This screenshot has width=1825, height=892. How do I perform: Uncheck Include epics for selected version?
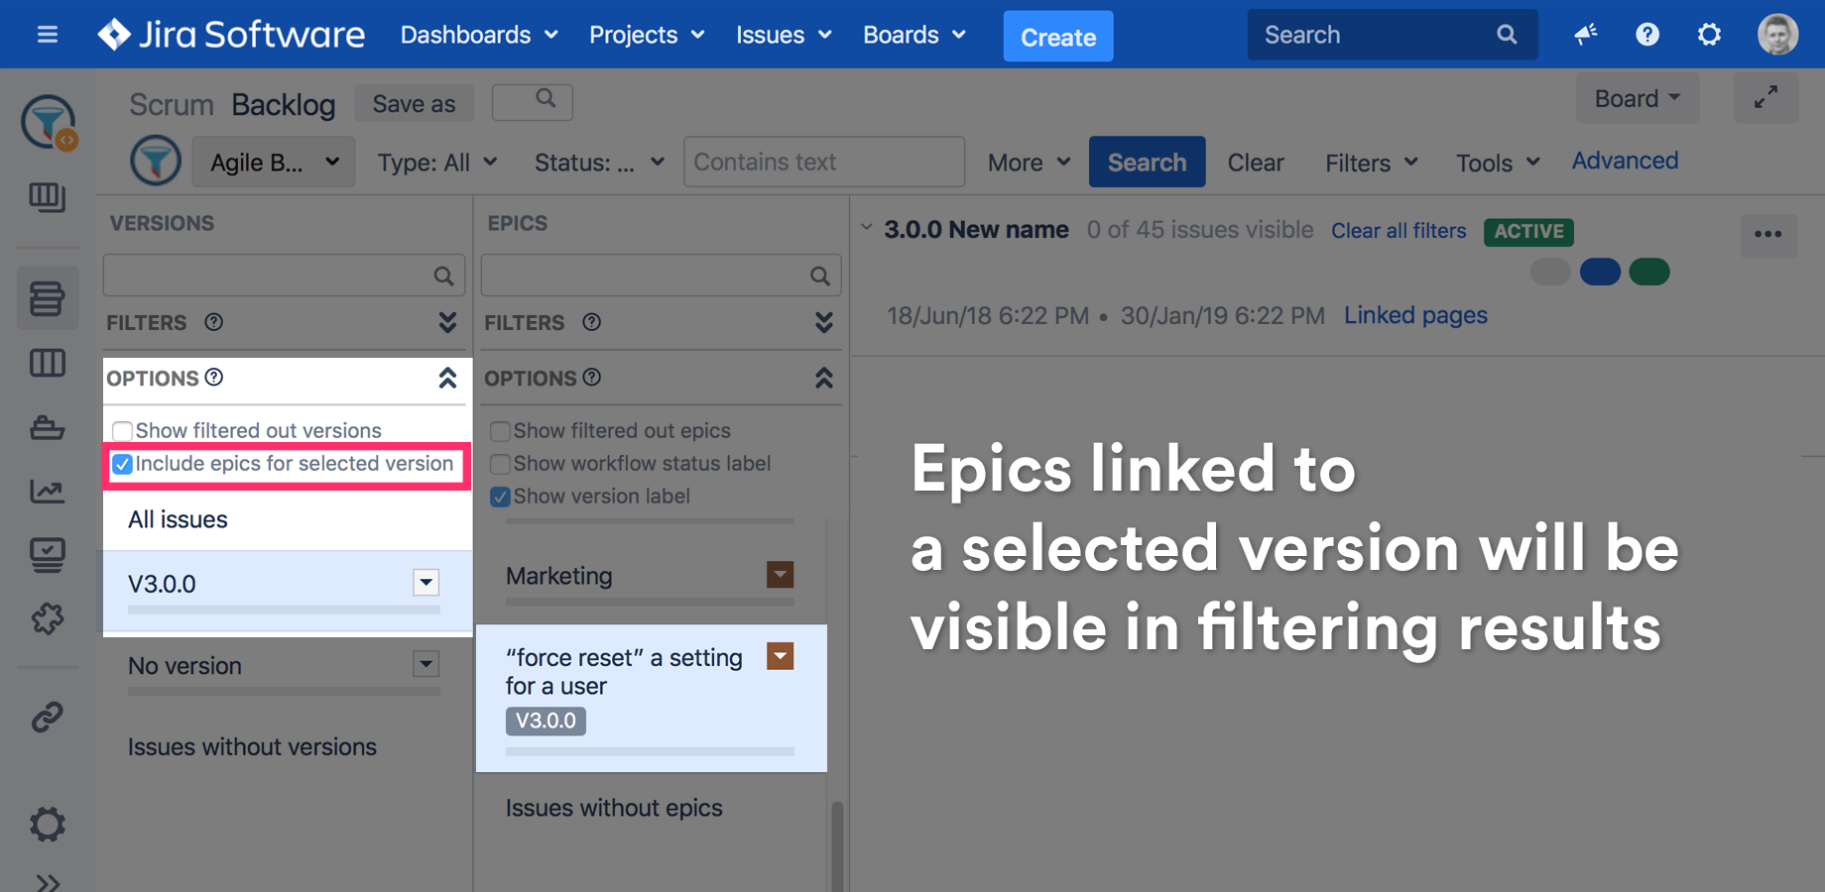[x=123, y=464]
